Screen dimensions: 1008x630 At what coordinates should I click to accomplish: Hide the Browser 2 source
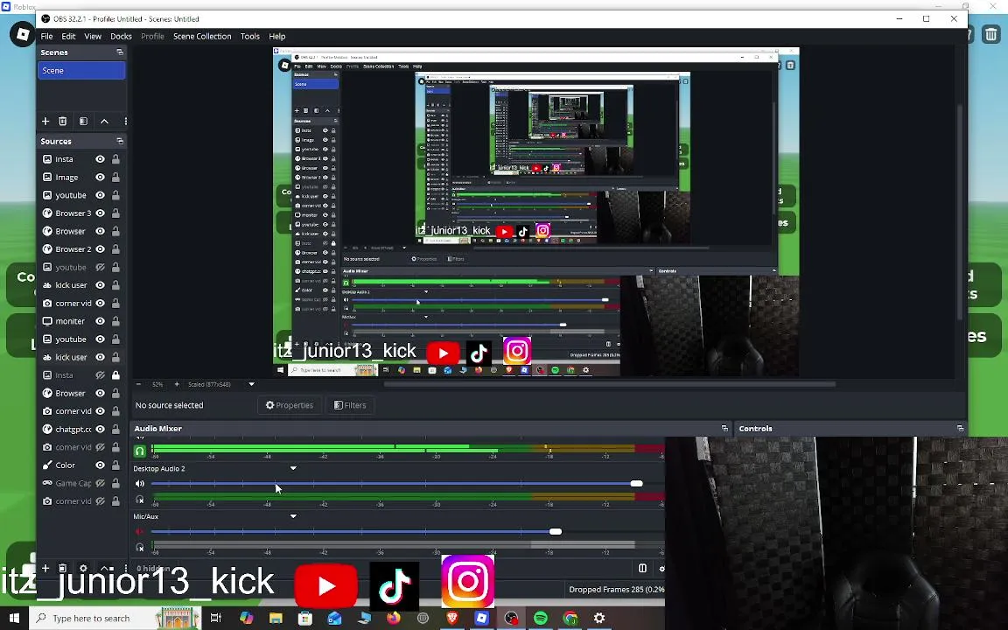[x=101, y=248]
